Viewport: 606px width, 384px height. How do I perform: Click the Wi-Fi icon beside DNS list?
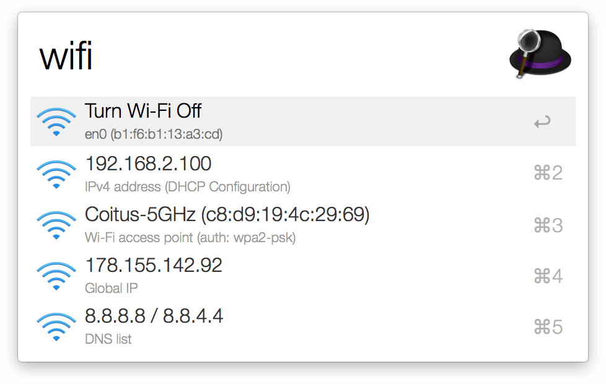[56, 327]
